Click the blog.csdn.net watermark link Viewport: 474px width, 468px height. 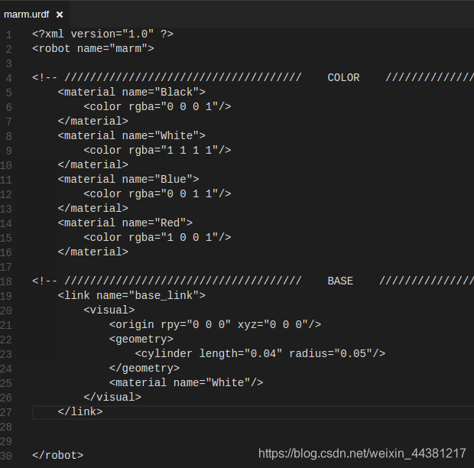point(362,453)
